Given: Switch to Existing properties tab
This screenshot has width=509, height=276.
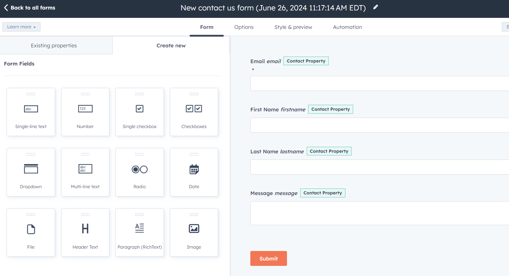Looking at the screenshot, I should pyautogui.click(x=54, y=45).
